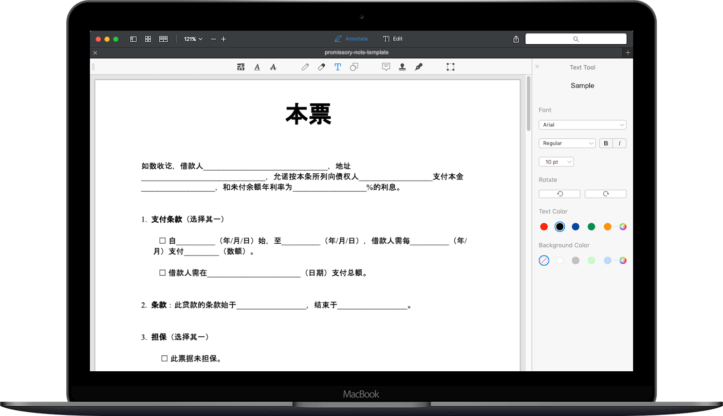Image resolution: width=723 pixels, height=416 pixels.
Task: Open the Share menu icon
Action: tap(516, 39)
